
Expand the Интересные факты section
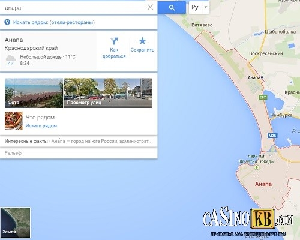click(x=79, y=141)
